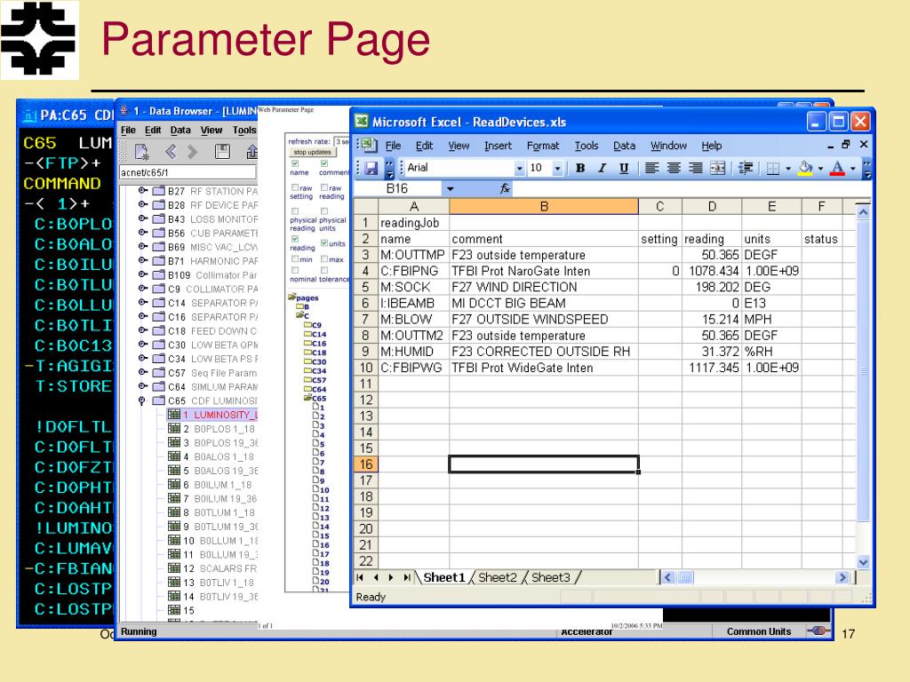Click the Save icon in Excel toolbar
Viewport: 910px width, 682px height.
click(371, 168)
